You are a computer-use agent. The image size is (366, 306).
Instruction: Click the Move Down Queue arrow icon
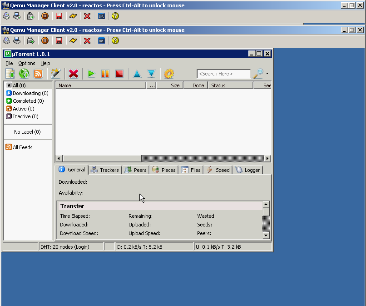point(151,74)
